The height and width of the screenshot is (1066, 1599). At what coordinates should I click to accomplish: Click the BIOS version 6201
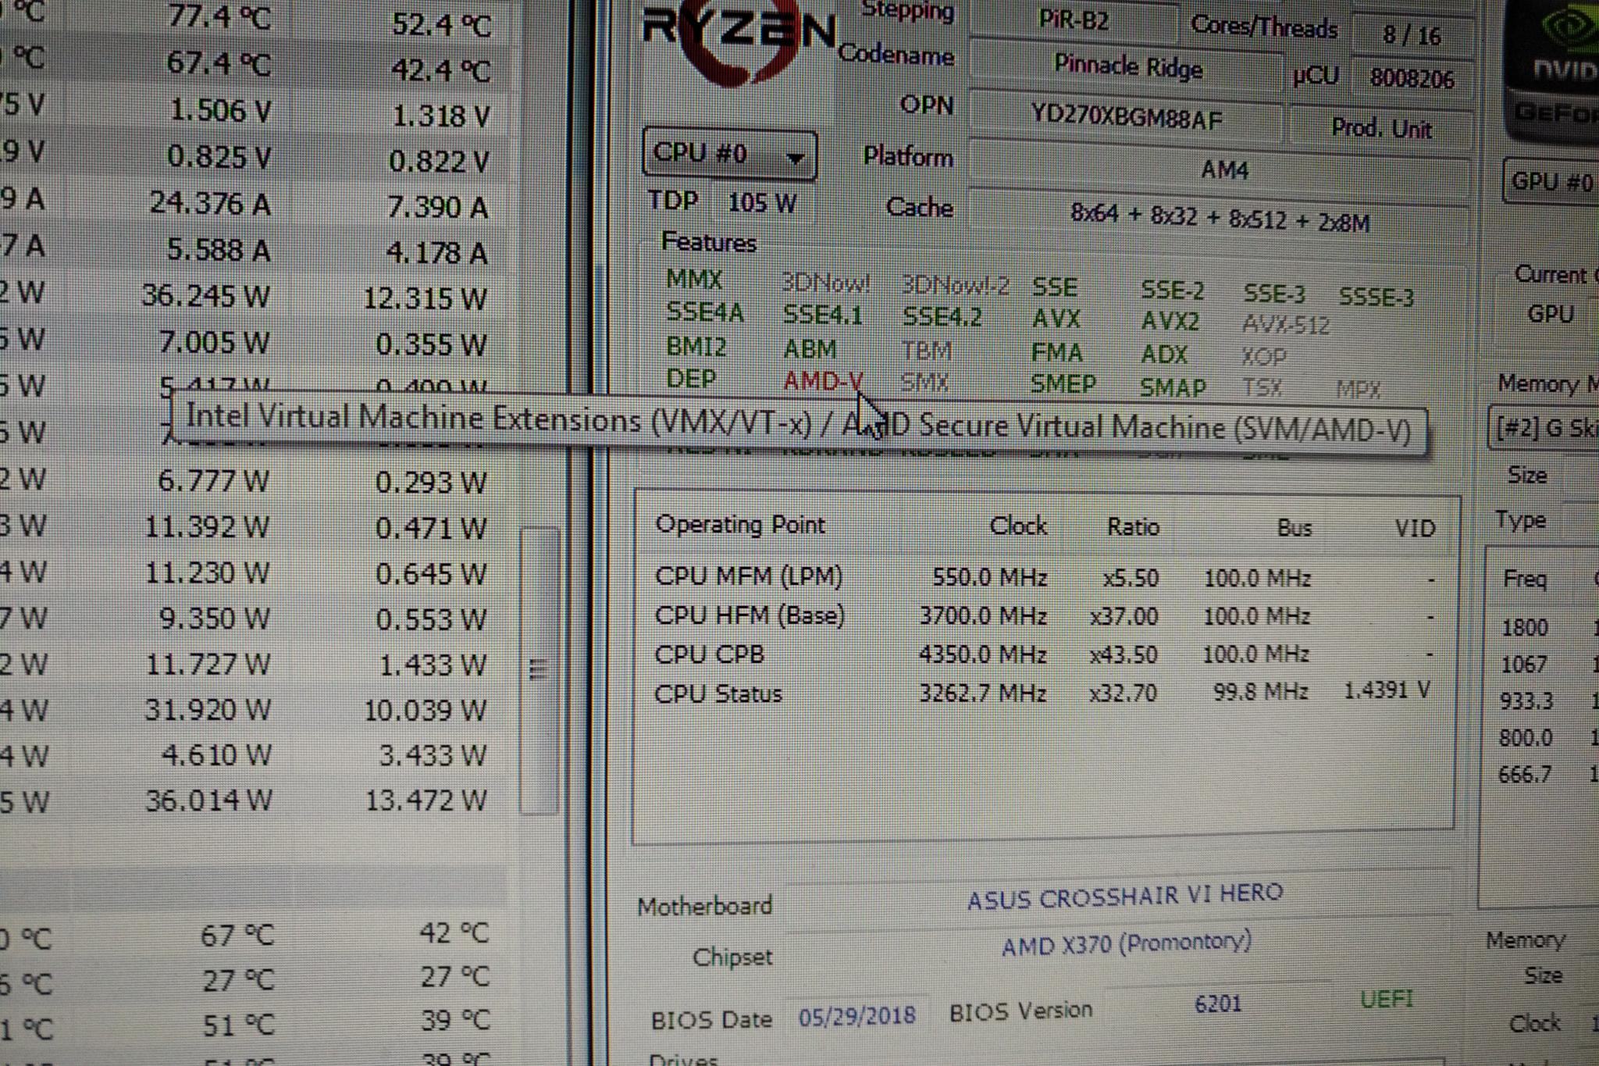click(1218, 1004)
